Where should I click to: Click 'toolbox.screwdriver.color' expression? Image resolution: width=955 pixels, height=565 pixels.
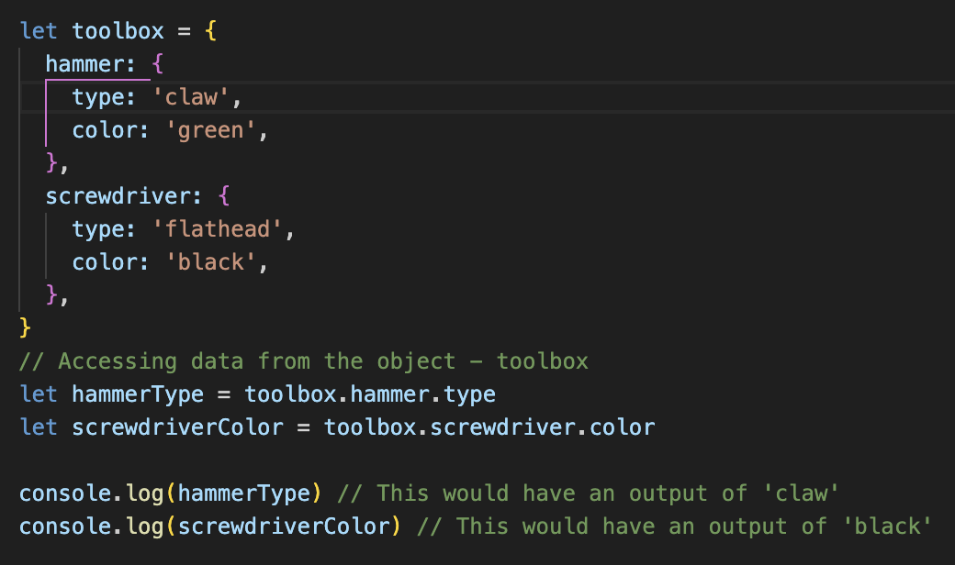click(489, 427)
